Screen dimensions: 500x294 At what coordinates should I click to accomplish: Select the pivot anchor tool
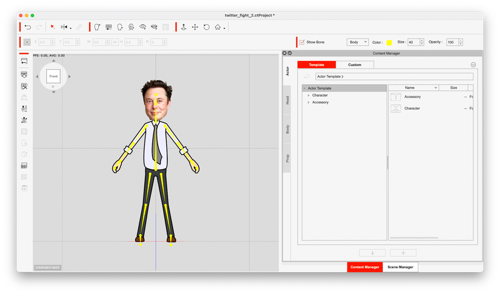pos(184,27)
